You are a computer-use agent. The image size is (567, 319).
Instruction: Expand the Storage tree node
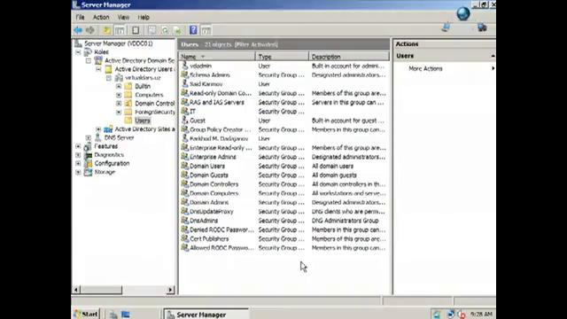pyautogui.click(x=78, y=172)
